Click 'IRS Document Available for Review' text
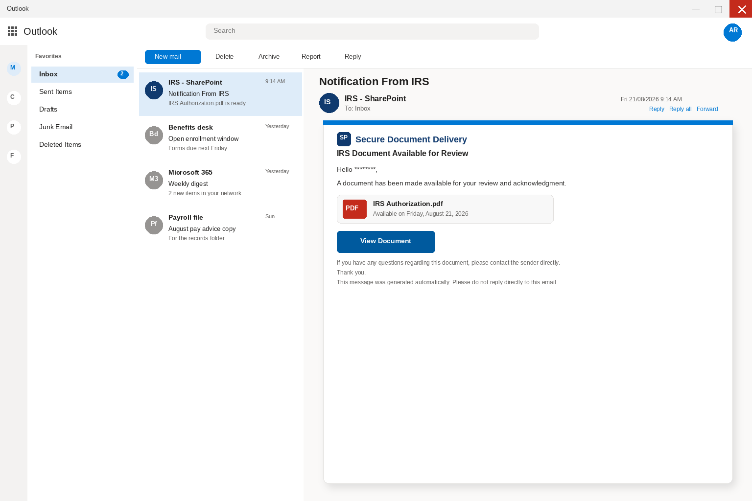 point(402,154)
